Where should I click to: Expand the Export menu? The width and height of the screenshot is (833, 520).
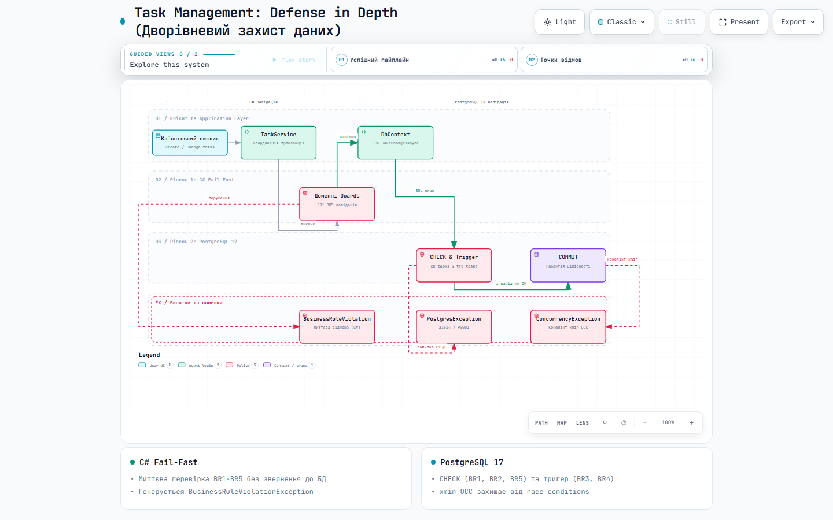(x=798, y=22)
